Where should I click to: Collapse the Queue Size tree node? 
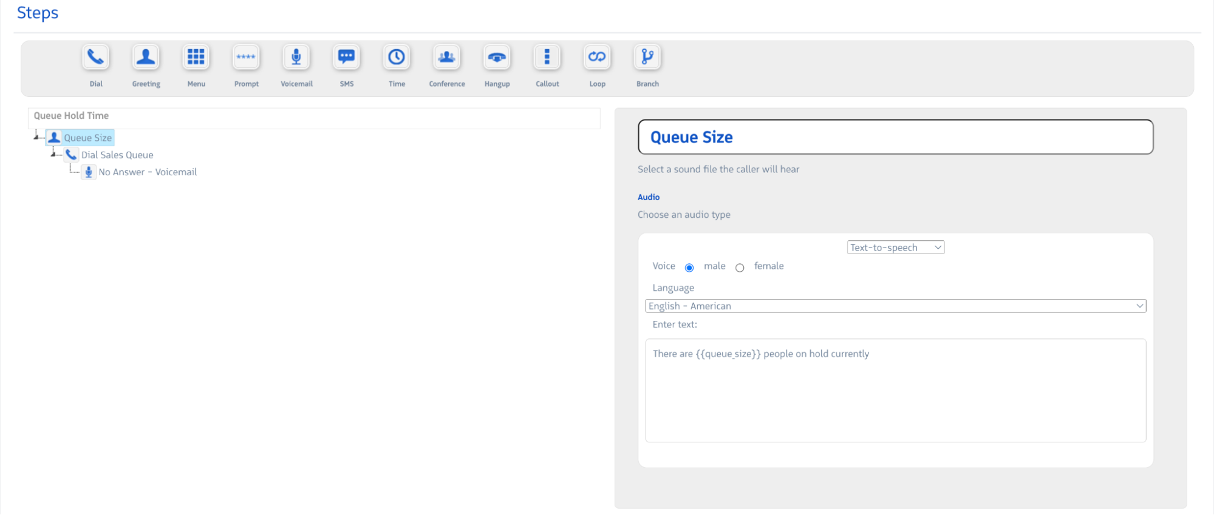tap(36, 137)
